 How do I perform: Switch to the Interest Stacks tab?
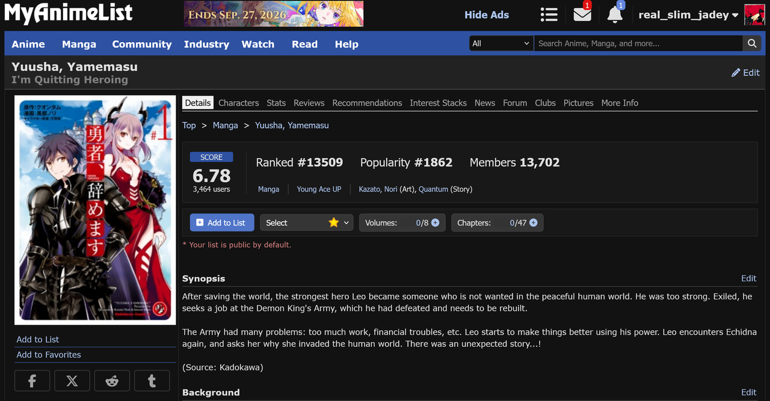click(438, 103)
